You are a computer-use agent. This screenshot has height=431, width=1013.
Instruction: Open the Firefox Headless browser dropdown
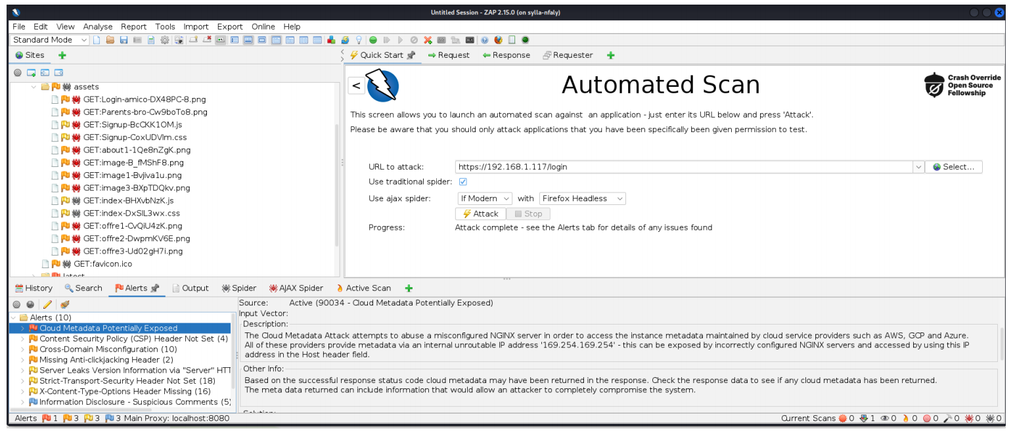(x=582, y=198)
